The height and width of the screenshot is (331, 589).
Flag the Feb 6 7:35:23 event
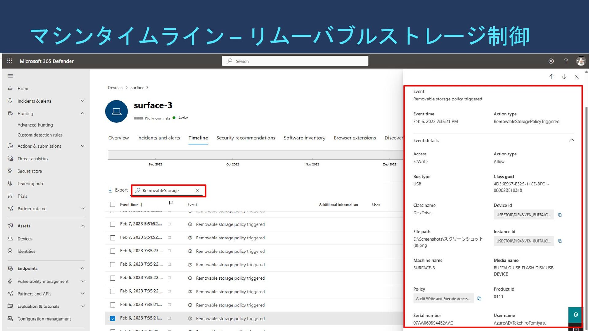click(x=169, y=251)
